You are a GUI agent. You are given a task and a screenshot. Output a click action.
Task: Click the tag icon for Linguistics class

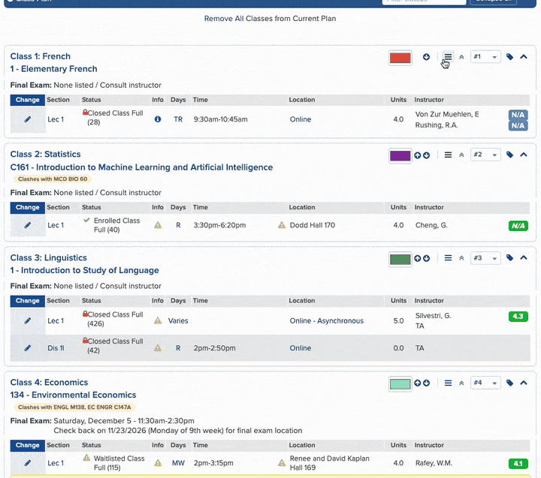tap(509, 258)
